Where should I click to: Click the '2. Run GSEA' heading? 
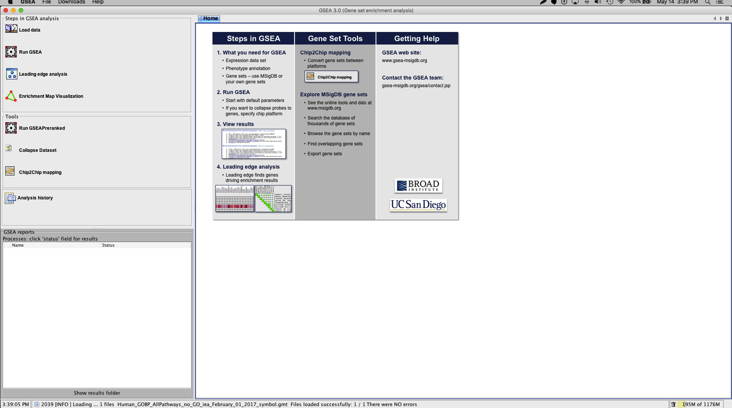(233, 92)
